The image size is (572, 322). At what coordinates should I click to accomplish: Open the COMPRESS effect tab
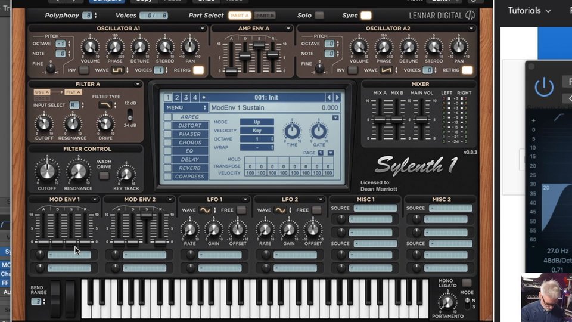[x=189, y=177]
